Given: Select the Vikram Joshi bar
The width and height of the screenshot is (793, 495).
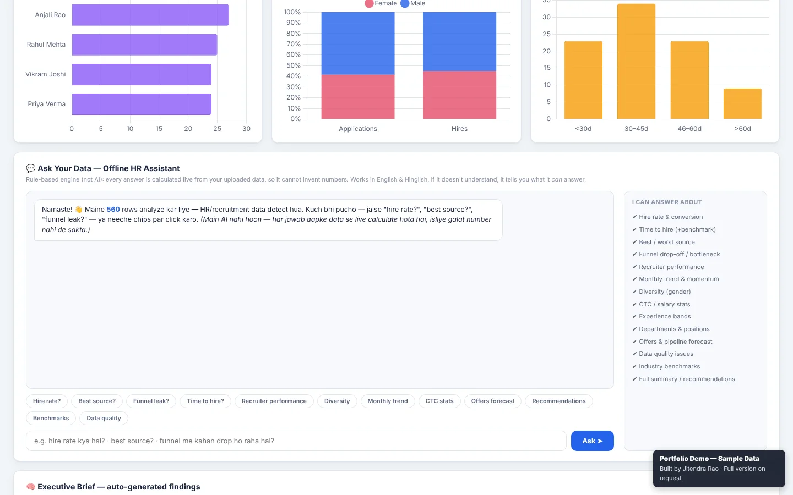Looking at the screenshot, I should click(x=142, y=74).
